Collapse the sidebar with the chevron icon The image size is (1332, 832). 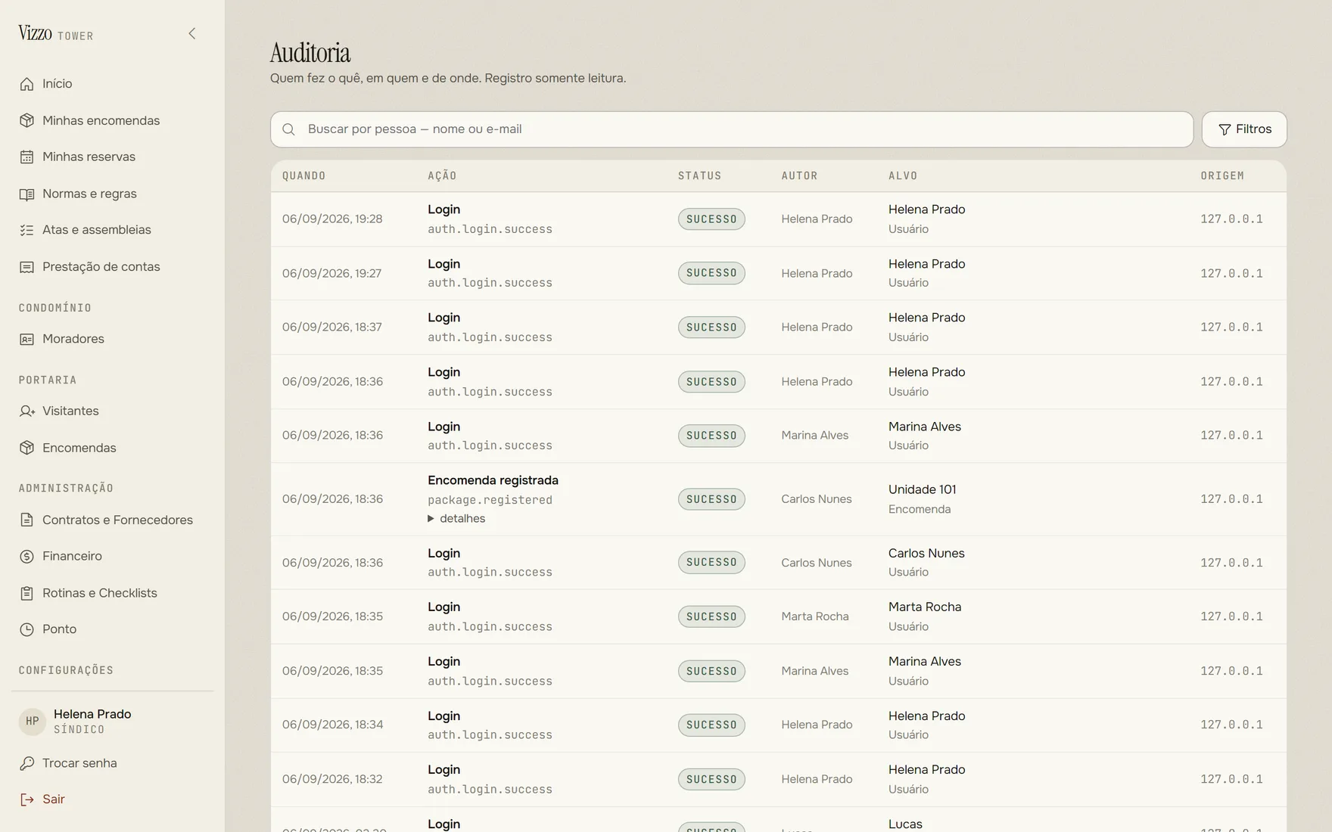[191, 33]
